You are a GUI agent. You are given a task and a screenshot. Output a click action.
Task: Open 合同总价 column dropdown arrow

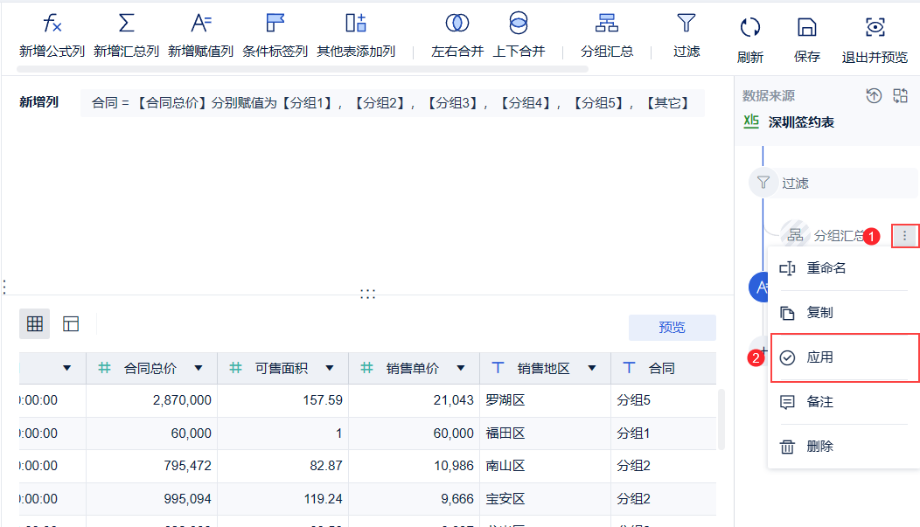pos(199,368)
